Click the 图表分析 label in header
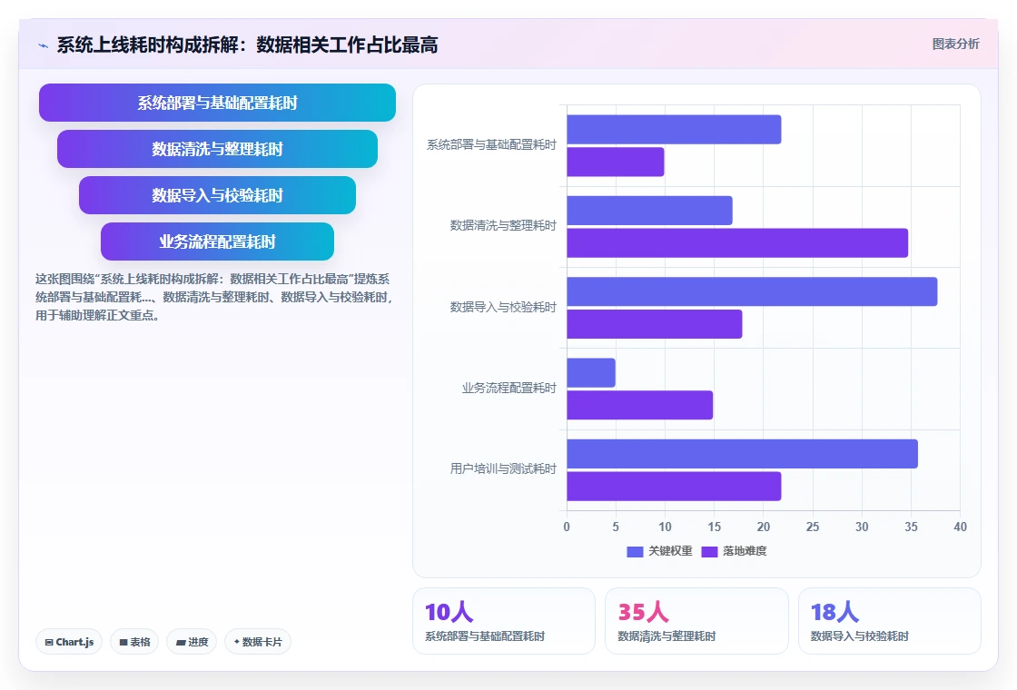Viewport: 1017px width, 690px height. [x=955, y=44]
